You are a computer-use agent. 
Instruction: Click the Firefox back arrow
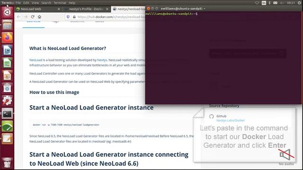(19, 17)
